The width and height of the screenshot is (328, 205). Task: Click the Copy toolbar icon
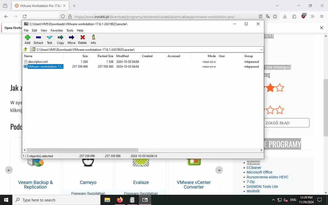coord(60,39)
